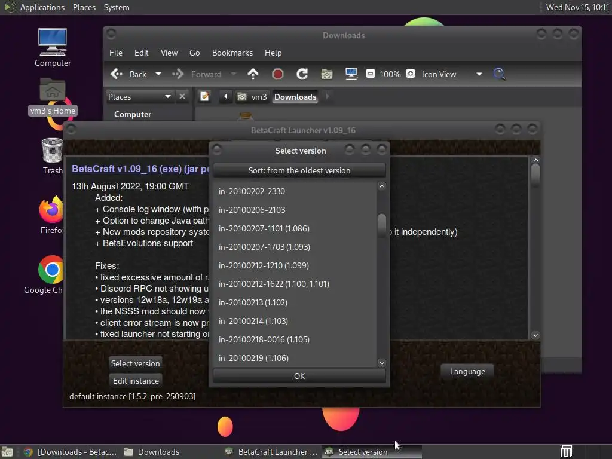Click the version list scrollbar thumb
The height and width of the screenshot is (459, 612).
click(x=382, y=225)
